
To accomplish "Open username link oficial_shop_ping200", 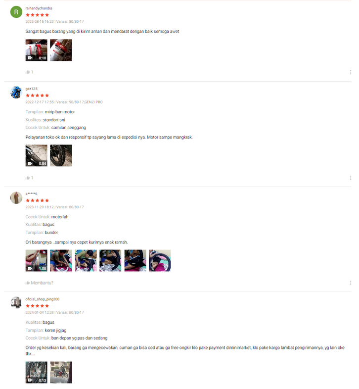I will point(43,299).
